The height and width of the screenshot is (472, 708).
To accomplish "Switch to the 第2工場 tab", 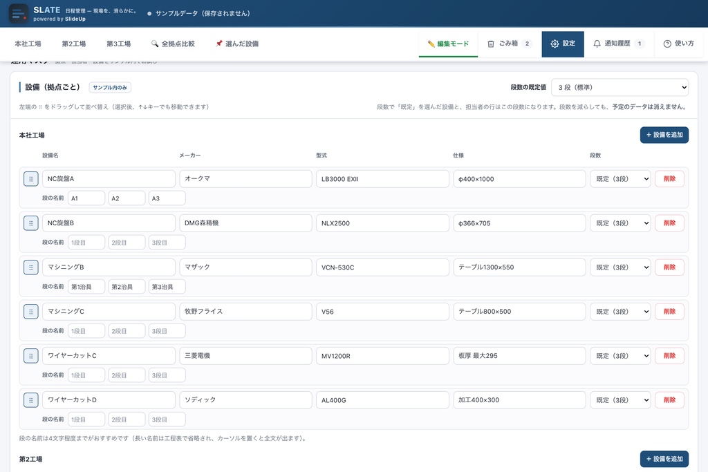I will (x=73, y=44).
